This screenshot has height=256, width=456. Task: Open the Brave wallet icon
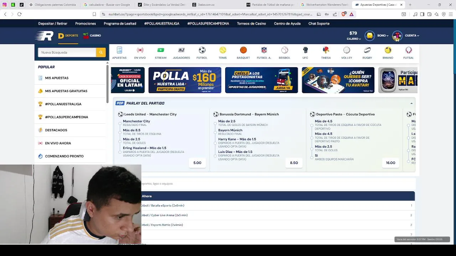point(430,14)
